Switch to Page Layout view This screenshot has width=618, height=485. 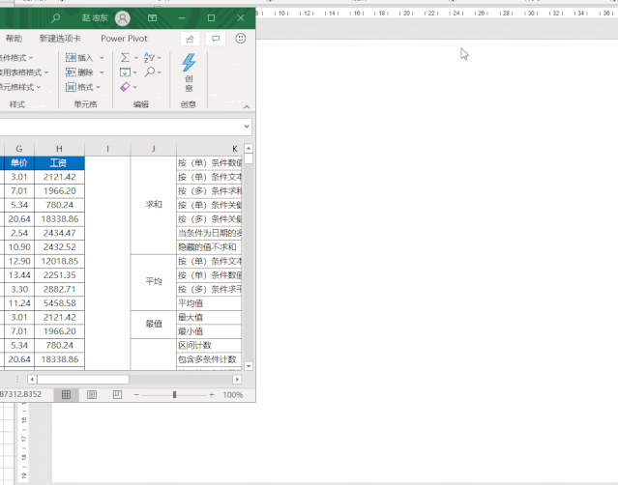click(92, 395)
